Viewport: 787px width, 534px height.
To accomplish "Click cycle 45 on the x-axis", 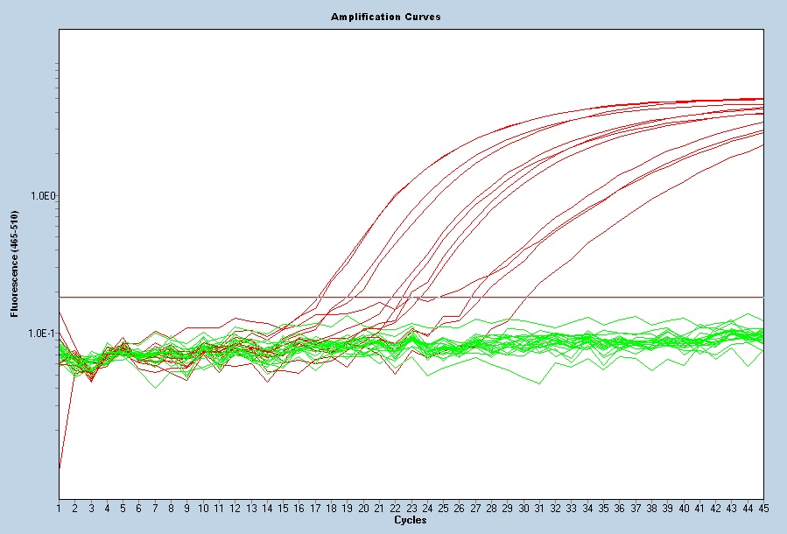I will click(762, 509).
